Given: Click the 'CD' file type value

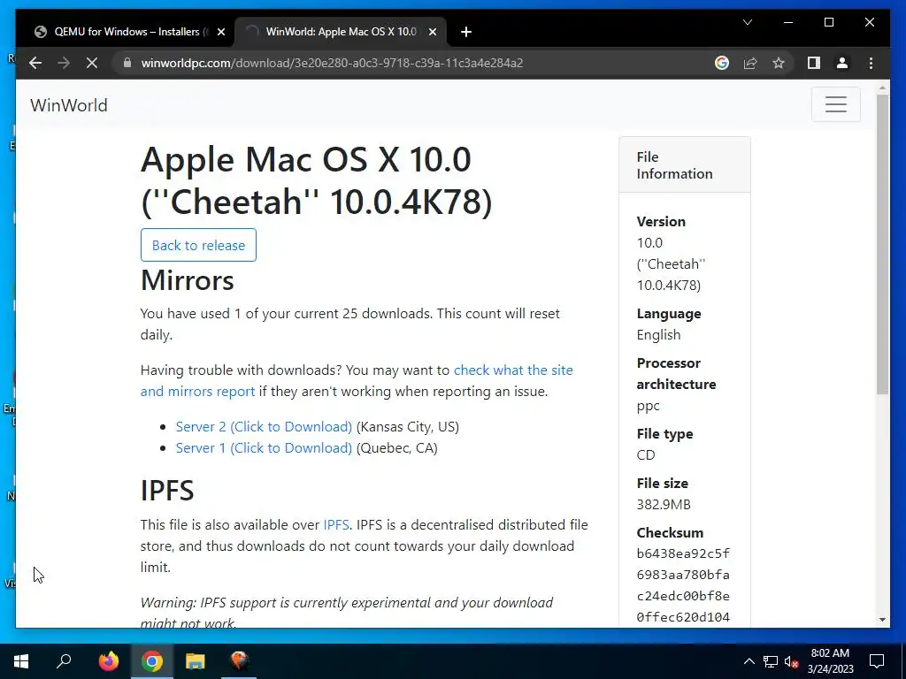Looking at the screenshot, I should point(645,455).
